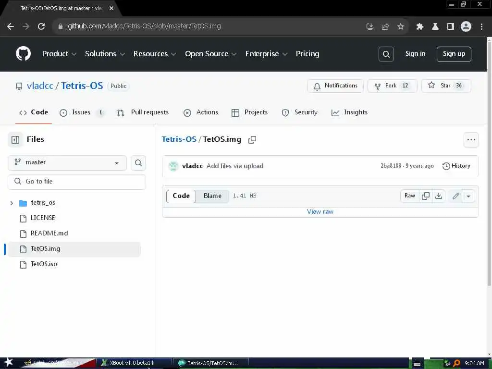The width and height of the screenshot is (492, 369).
Task: Toggle the browser side panel icon
Action: tap(451, 27)
